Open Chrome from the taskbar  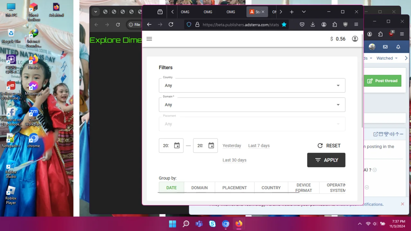(x=226, y=224)
